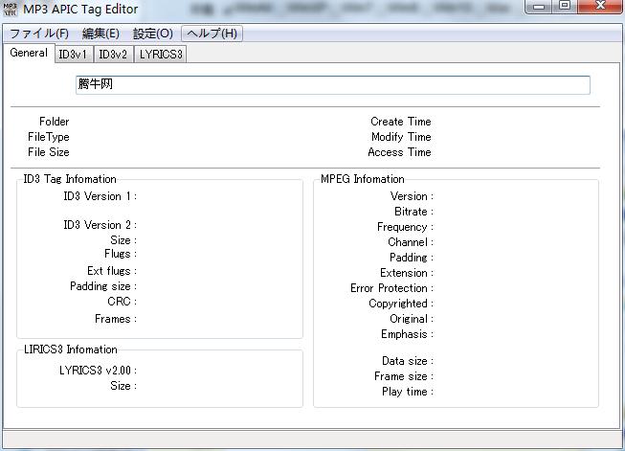Screen dimensions: 625x451
Task: Click the MP3 APIC app icon in title bar
Action: [10, 9]
